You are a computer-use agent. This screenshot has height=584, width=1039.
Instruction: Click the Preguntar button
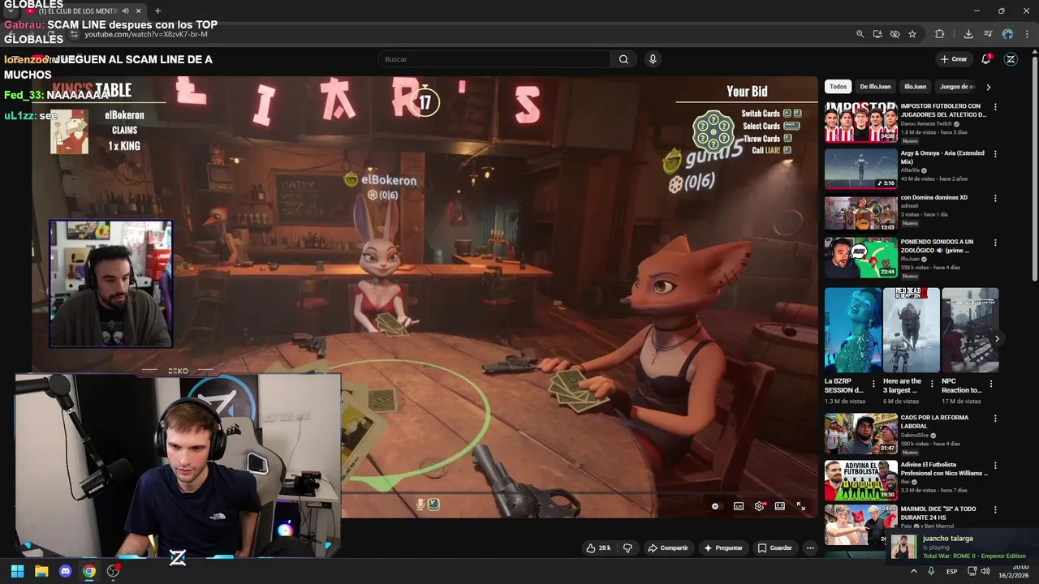click(723, 548)
